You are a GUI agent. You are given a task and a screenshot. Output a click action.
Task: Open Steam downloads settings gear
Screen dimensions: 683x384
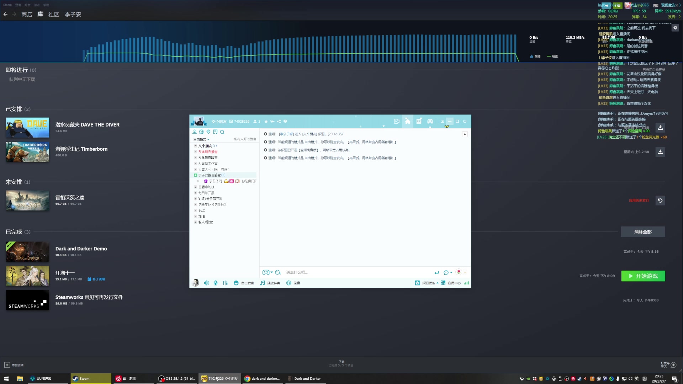[675, 28]
